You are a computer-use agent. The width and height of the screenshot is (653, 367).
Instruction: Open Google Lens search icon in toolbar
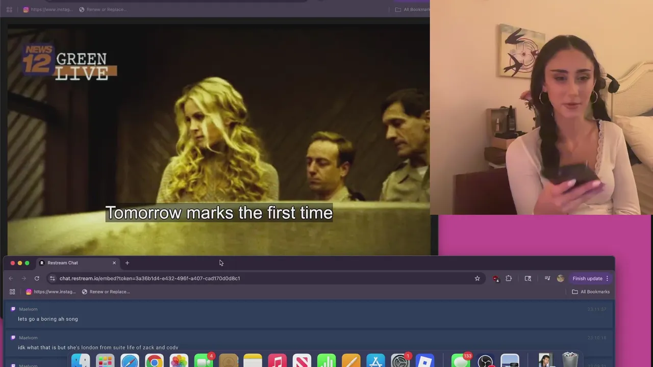click(x=528, y=278)
